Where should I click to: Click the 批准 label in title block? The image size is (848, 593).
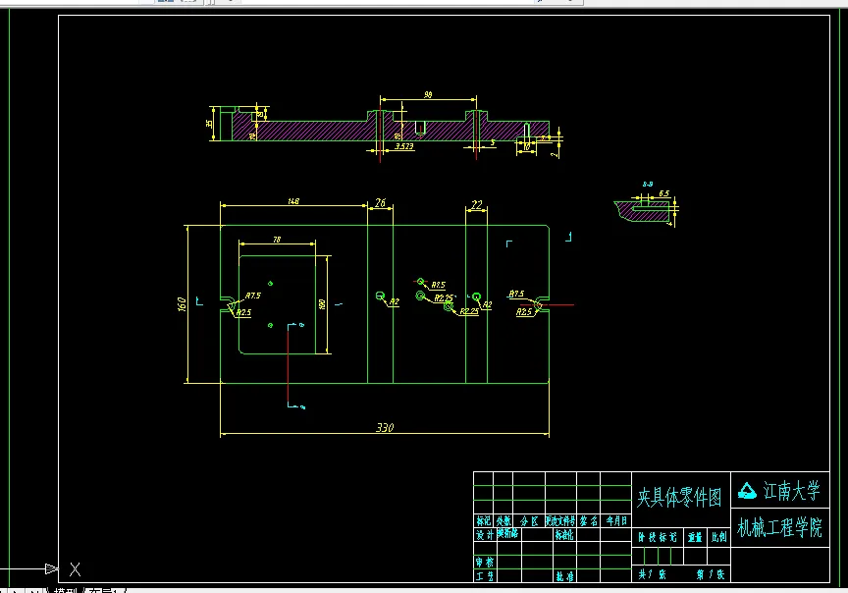(564, 576)
